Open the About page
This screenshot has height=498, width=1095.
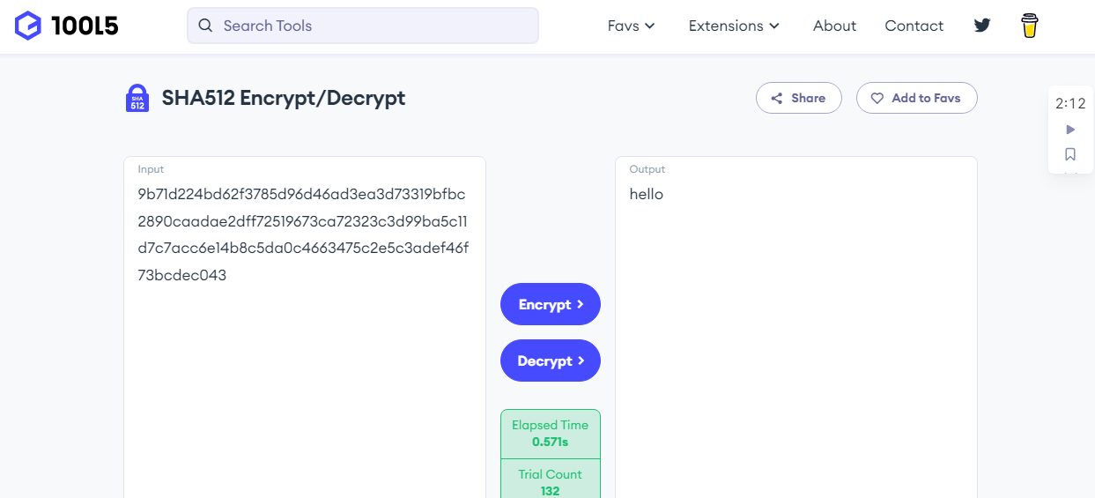pos(834,26)
